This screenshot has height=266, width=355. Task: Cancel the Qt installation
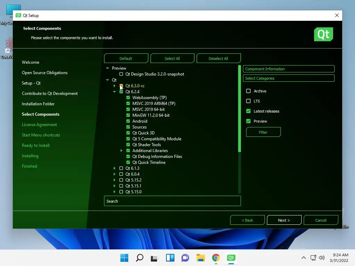click(321, 220)
